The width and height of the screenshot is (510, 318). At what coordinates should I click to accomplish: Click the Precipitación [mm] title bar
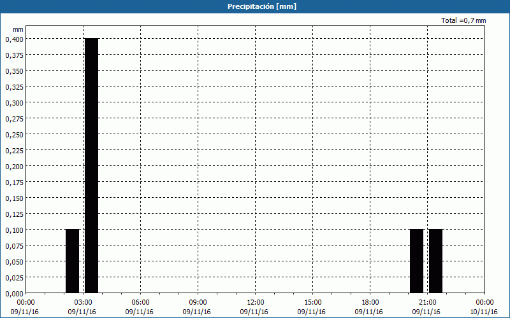(255, 6)
